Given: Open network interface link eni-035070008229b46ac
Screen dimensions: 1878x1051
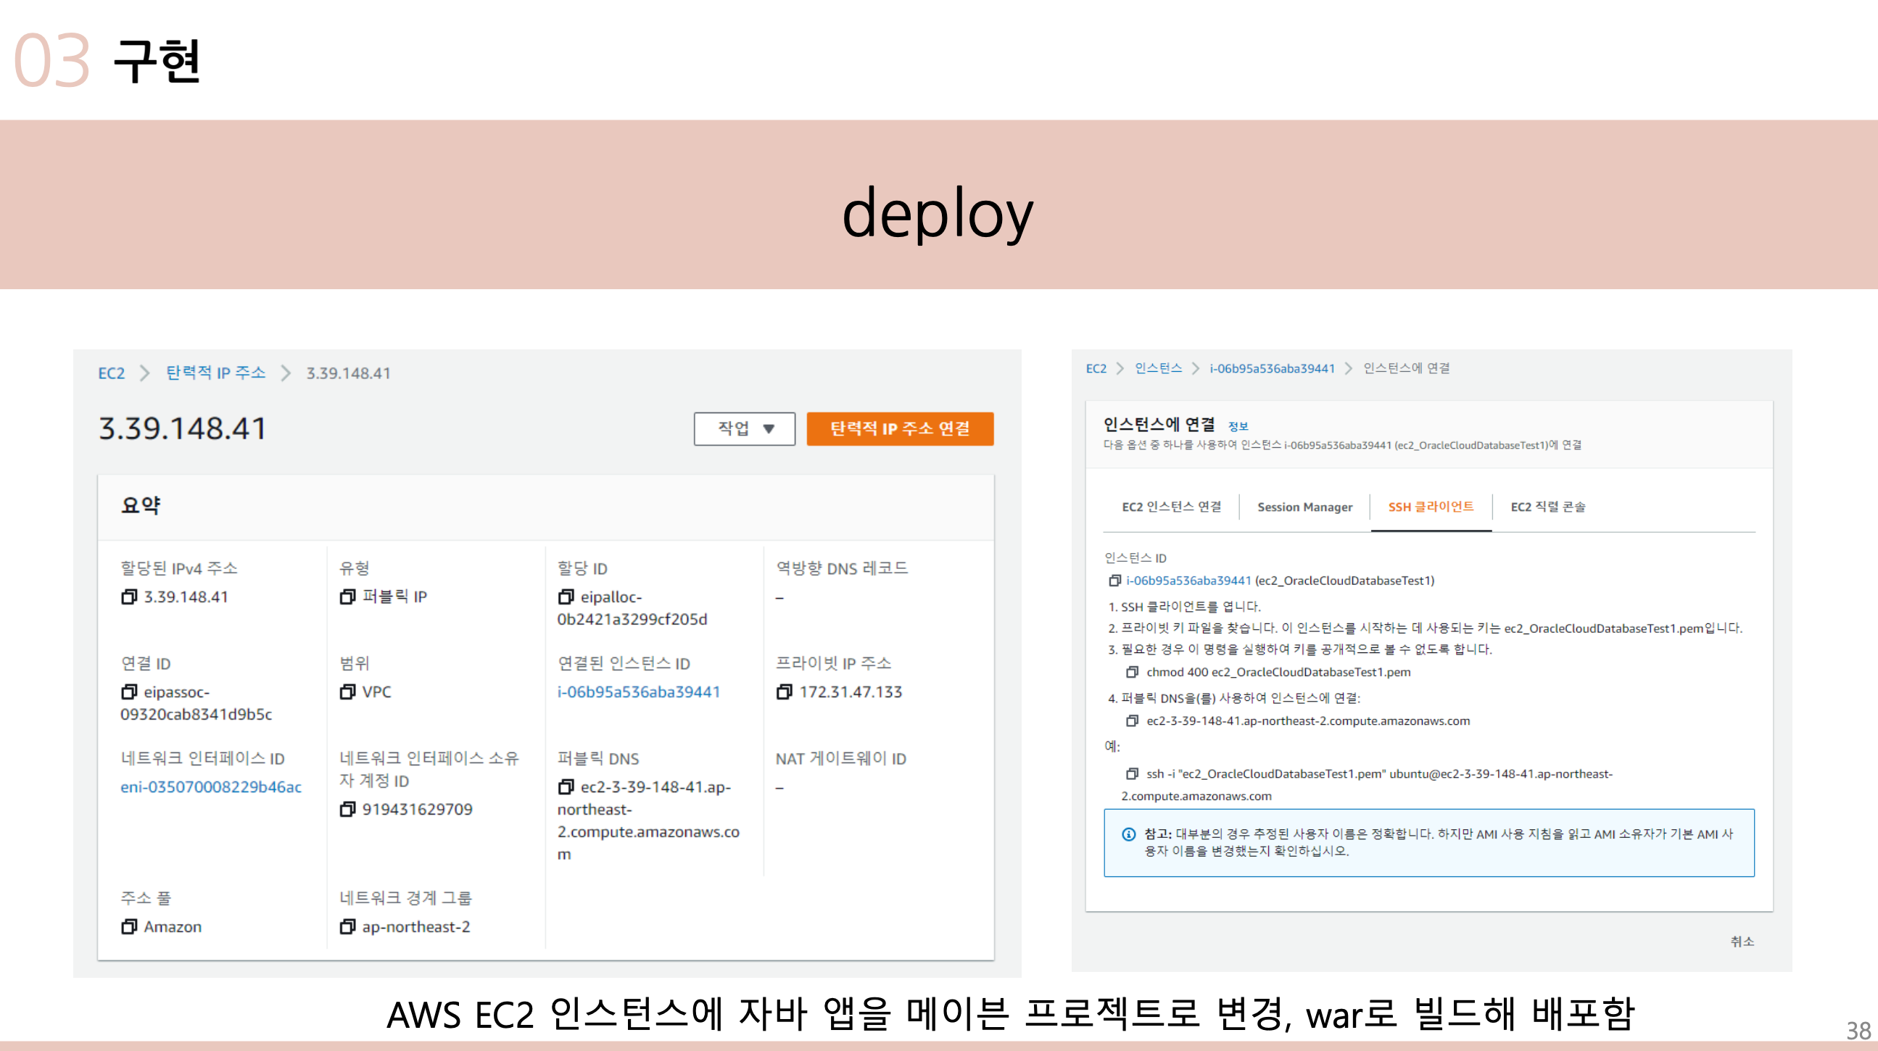Looking at the screenshot, I should tap(211, 787).
